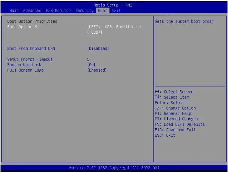Select the Setup Prompt Timeout field

(31, 59)
